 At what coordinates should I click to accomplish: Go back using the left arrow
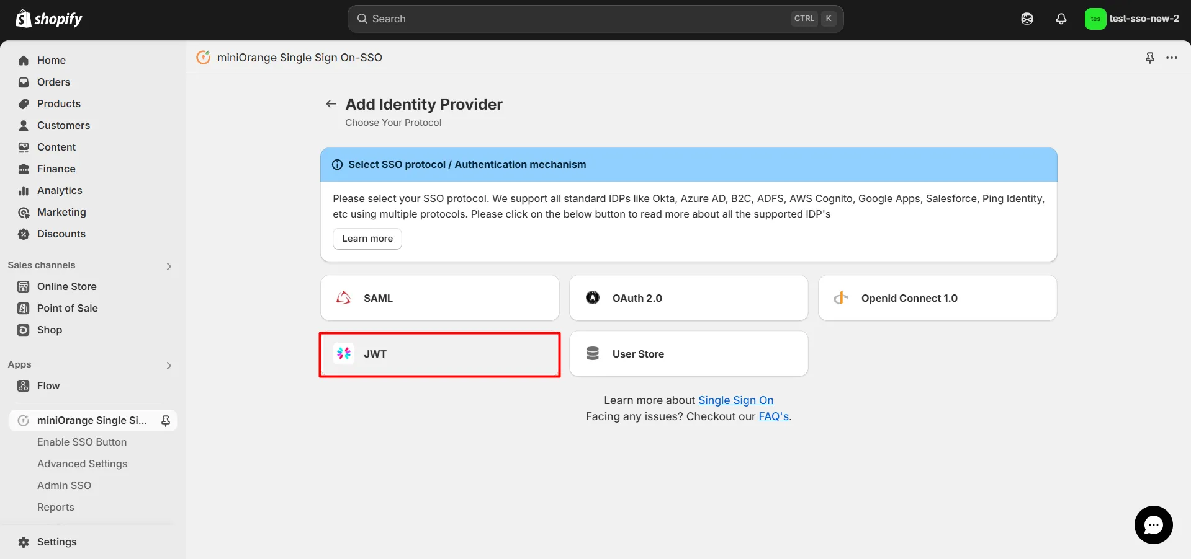(331, 104)
